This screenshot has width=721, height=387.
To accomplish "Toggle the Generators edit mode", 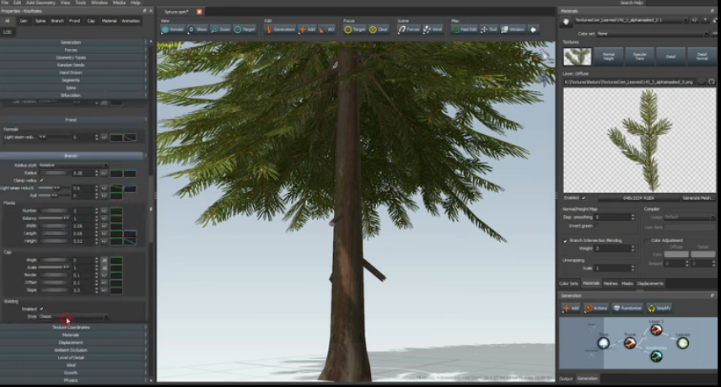I will point(280,30).
